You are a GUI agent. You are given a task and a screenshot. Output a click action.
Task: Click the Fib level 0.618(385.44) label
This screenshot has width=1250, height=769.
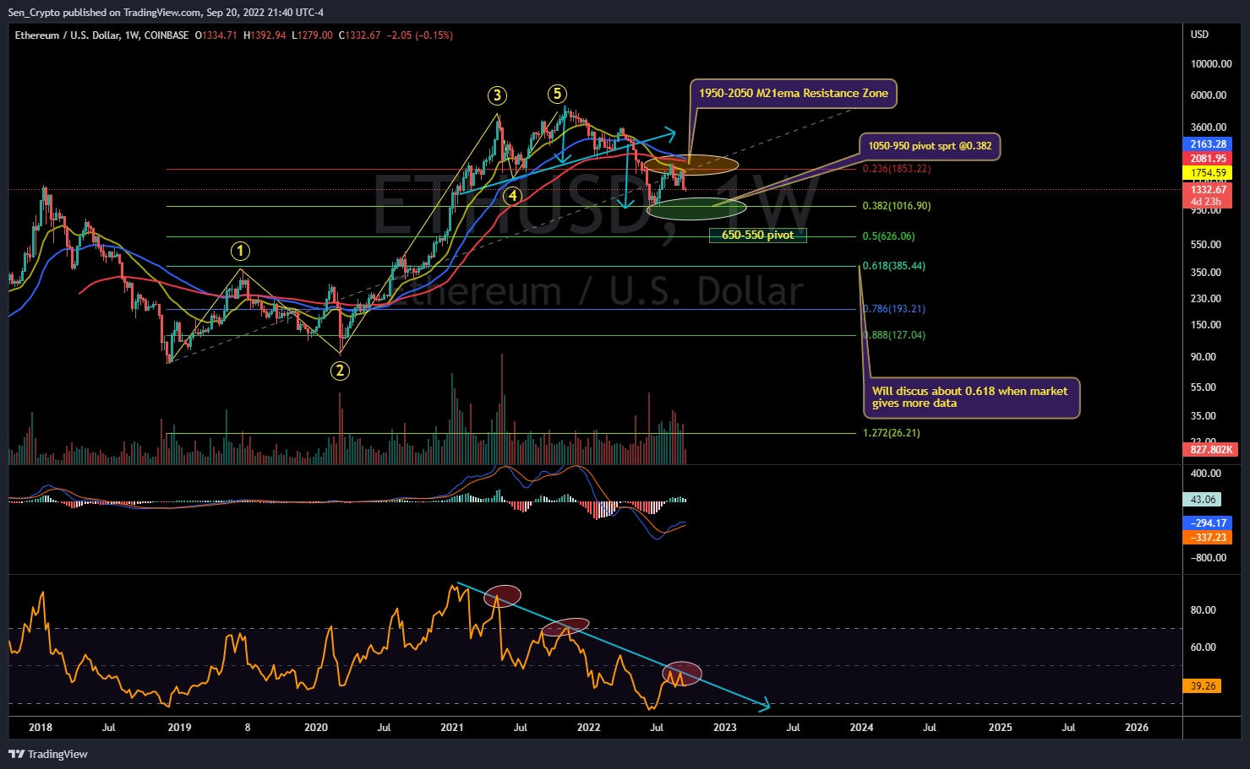(893, 266)
